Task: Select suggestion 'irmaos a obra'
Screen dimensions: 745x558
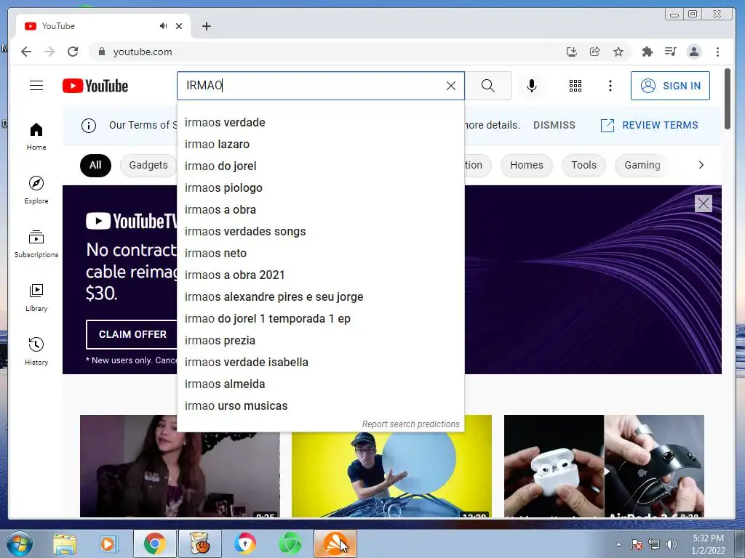Action: pyautogui.click(x=321, y=210)
